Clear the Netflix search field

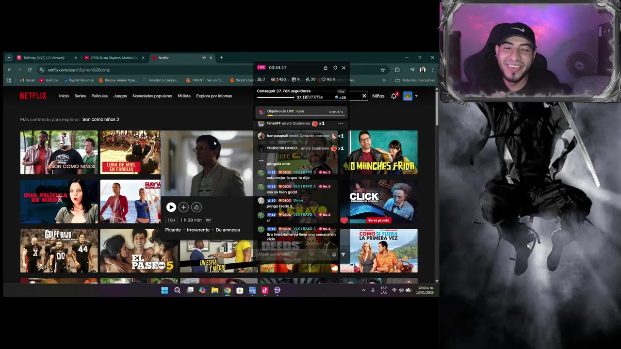pyautogui.click(x=364, y=96)
